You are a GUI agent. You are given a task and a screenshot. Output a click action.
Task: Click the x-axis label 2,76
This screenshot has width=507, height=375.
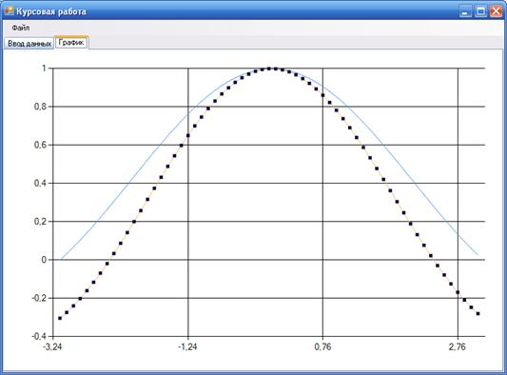[x=458, y=346]
